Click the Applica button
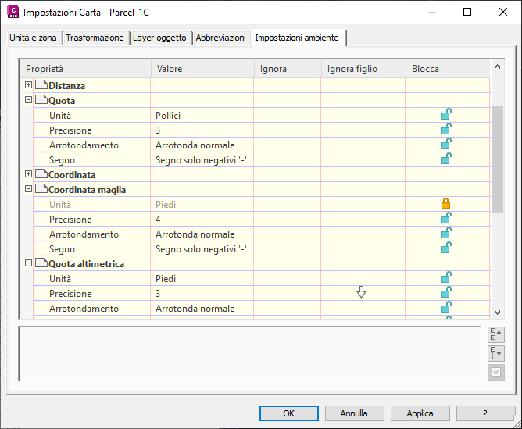The image size is (522, 429). 420,413
